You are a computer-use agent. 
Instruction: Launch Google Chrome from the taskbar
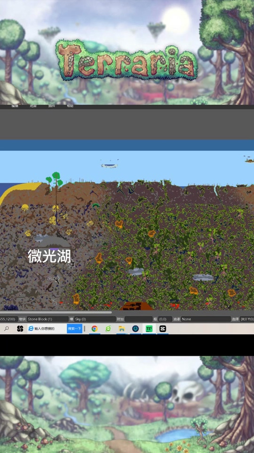[95, 328]
